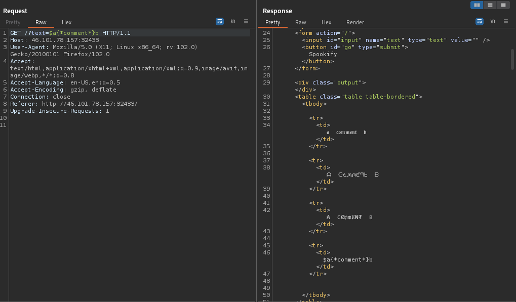Image resolution: width=516 pixels, height=302 pixels.
Task: Click the Accept-Encoding header line
Action: [x=63, y=90]
